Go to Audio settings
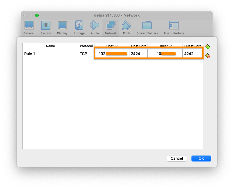Screen dimensions: 234x189 pos(95,28)
